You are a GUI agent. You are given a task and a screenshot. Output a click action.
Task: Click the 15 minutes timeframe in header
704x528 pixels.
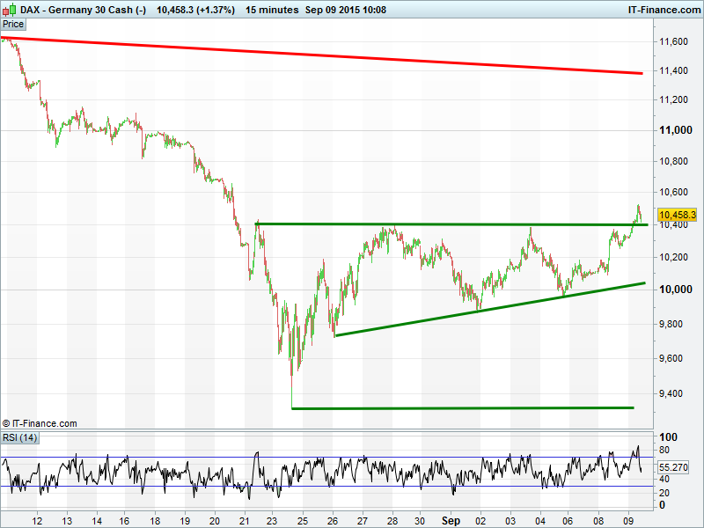click(x=271, y=9)
